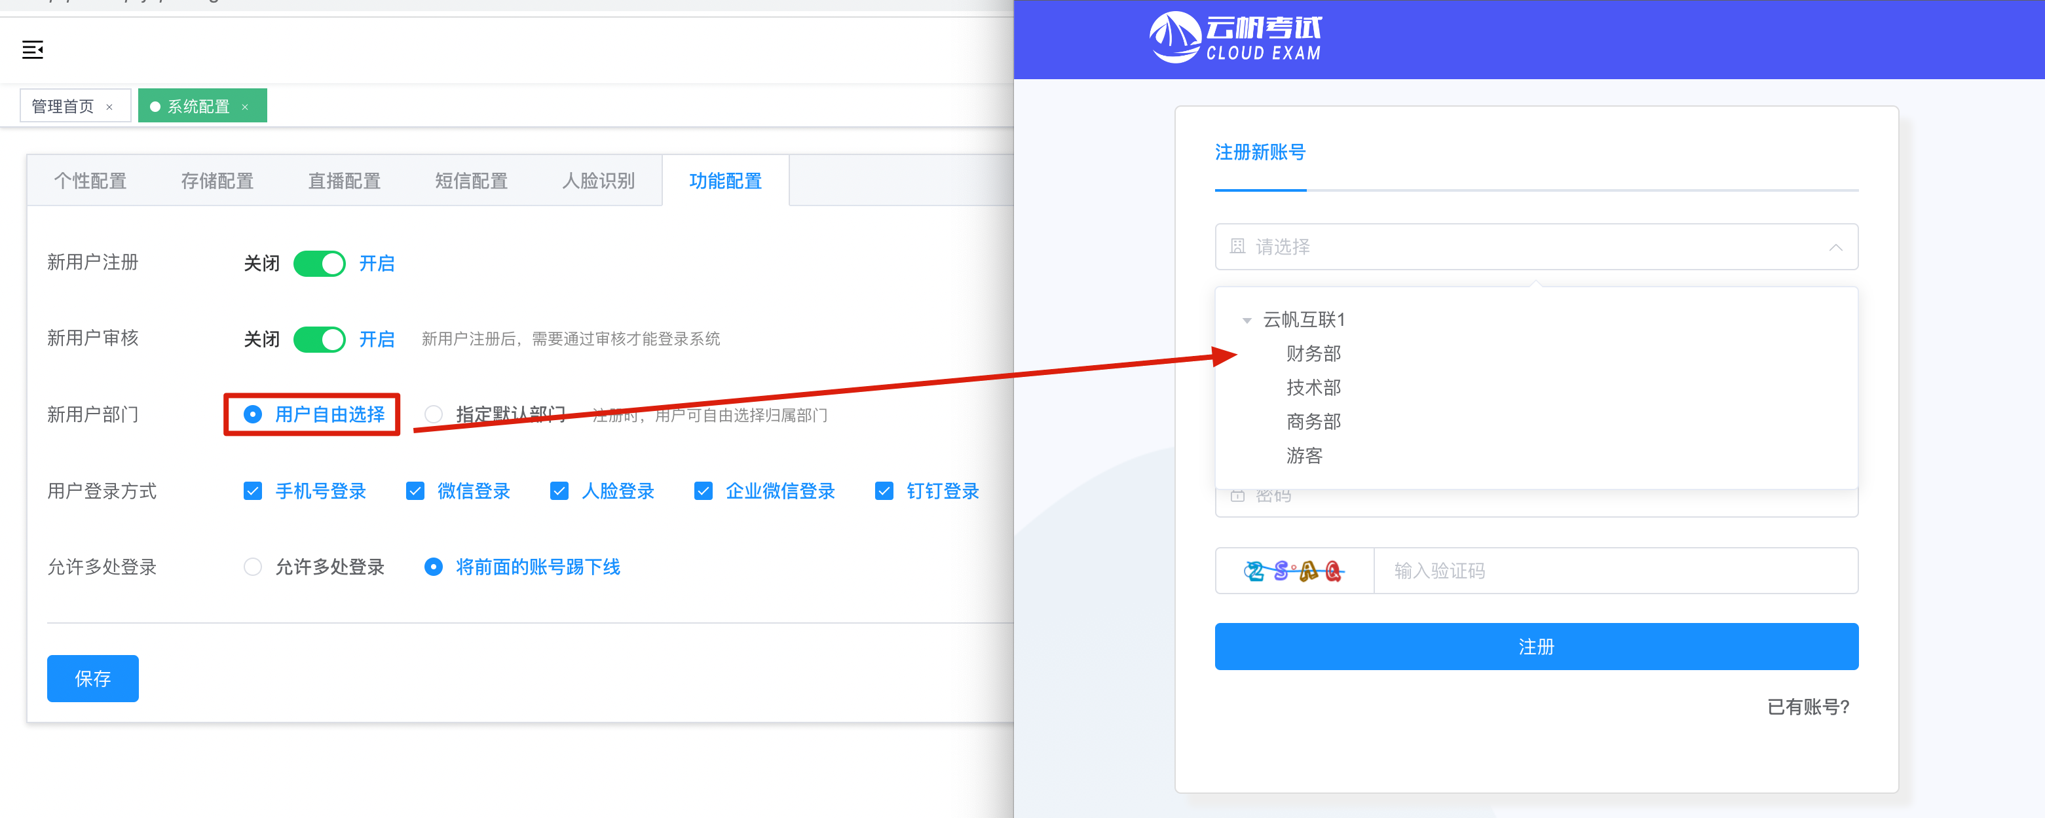This screenshot has width=2045, height=818.
Task: Uncheck the 手机号登录 checkbox
Action: pyautogui.click(x=252, y=491)
